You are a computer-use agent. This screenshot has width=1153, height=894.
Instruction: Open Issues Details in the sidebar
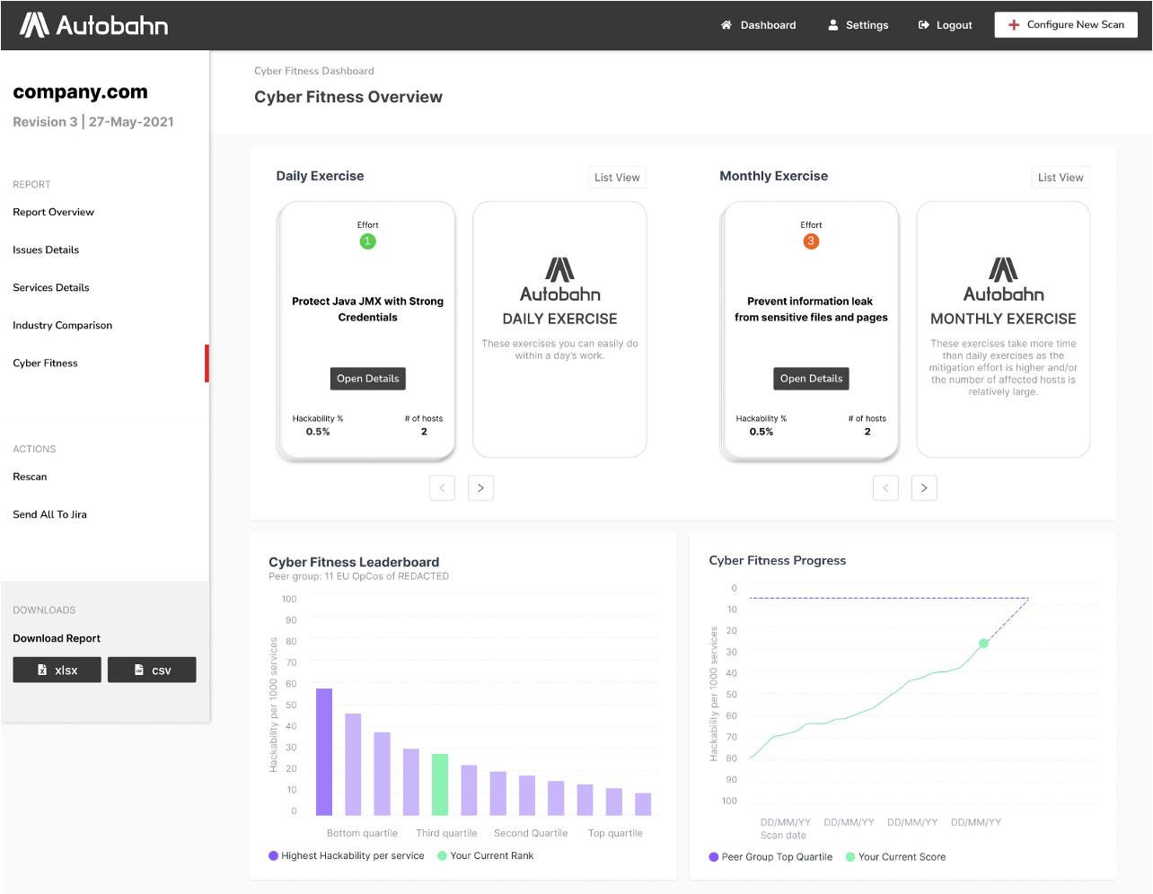pyautogui.click(x=46, y=250)
